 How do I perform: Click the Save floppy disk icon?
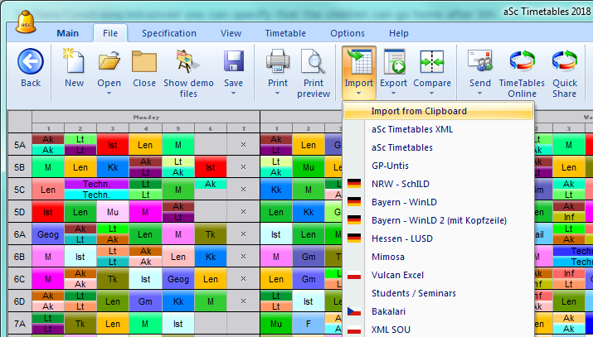[233, 61]
